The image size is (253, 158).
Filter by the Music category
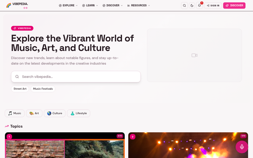14,113
